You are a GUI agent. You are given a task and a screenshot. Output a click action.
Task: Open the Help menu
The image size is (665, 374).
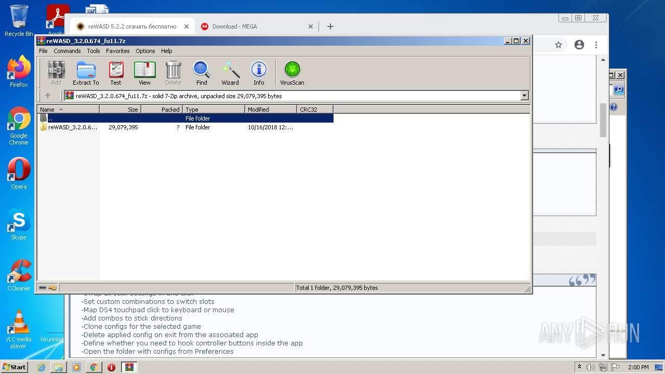pyautogui.click(x=166, y=51)
